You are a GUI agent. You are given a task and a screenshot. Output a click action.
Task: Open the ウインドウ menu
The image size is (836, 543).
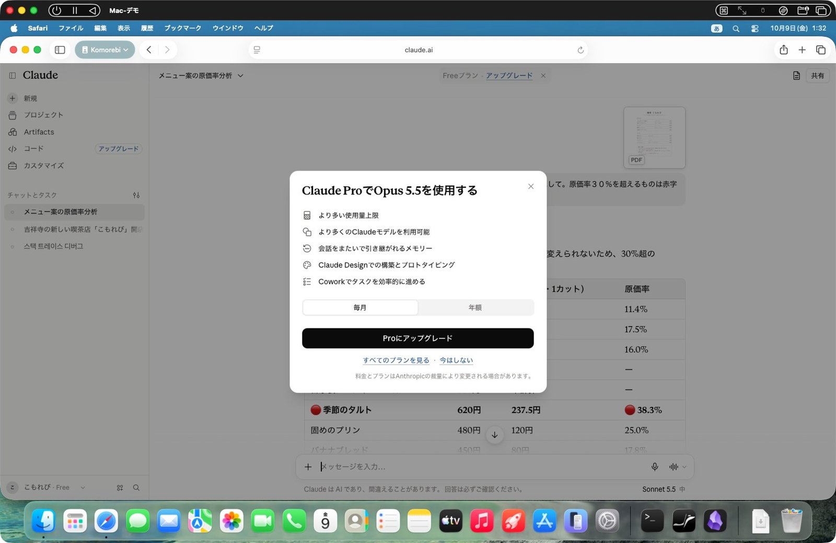pyautogui.click(x=228, y=28)
